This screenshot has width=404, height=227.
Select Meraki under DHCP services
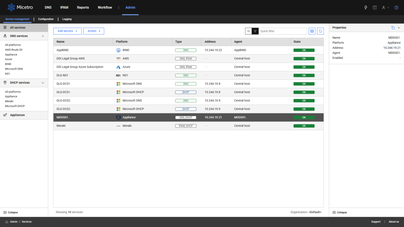(9, 101)
